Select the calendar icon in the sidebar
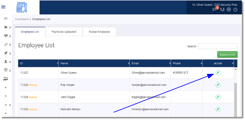Image resolution: width=245 pixels, height=120 pixels. pyautogui.click(x=6, y=70)
